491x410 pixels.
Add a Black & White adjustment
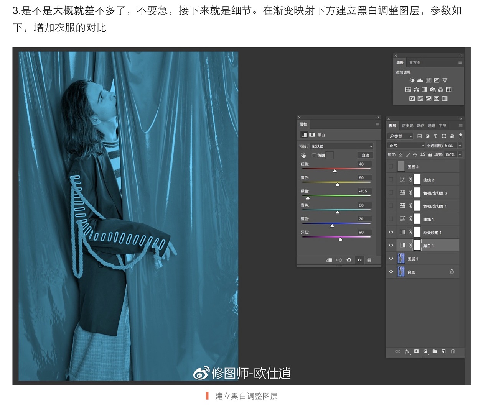tap(424, 90)
